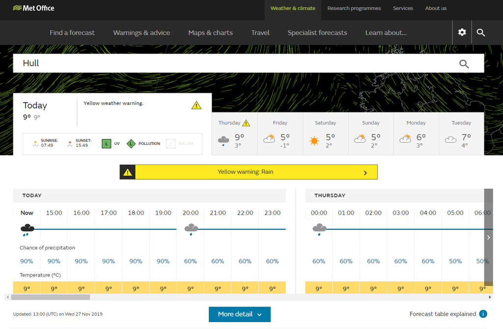Open the Find a forecast menu
503x329 pixels.
click(x=72, y=32)
